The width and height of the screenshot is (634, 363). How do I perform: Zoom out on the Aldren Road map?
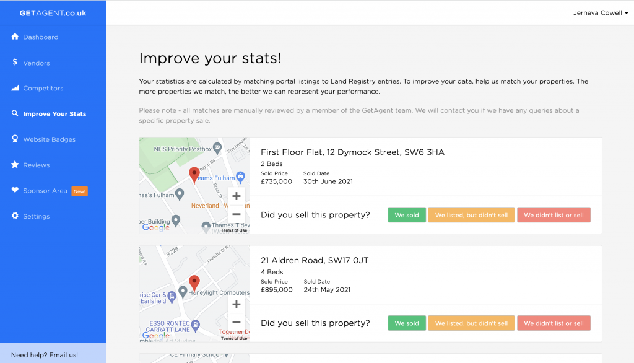236,322
